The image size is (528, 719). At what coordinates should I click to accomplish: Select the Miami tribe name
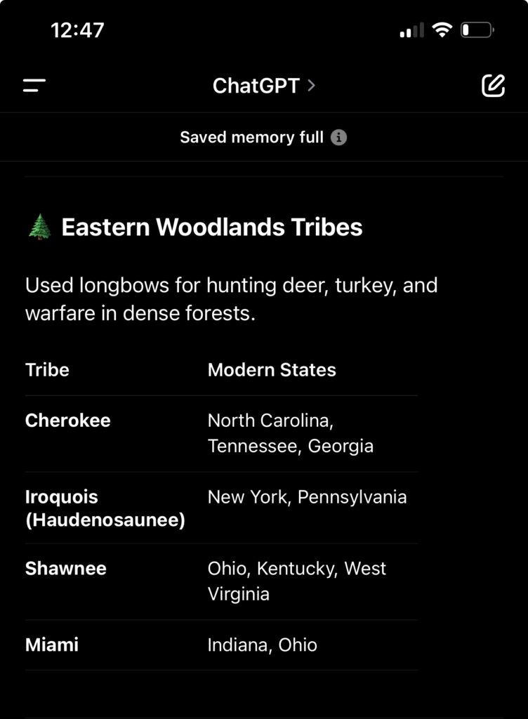click(x=52, y=645)
